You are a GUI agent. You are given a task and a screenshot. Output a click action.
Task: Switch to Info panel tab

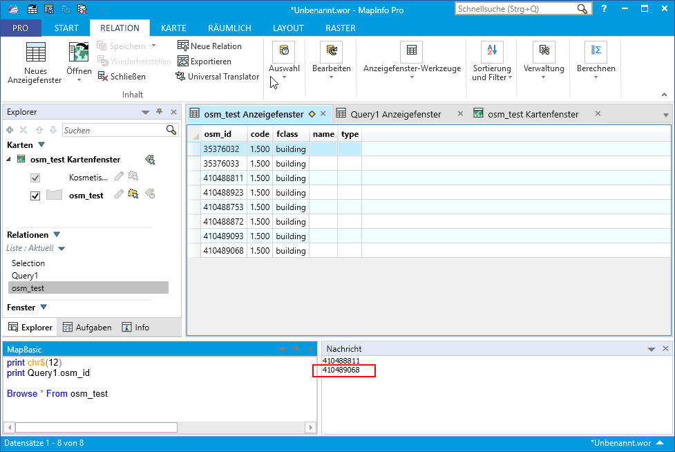point(135,328)
